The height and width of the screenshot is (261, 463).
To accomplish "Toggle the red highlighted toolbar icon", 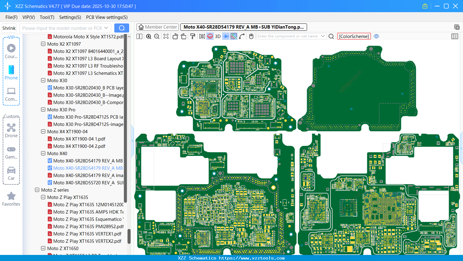I will point(210,36).
